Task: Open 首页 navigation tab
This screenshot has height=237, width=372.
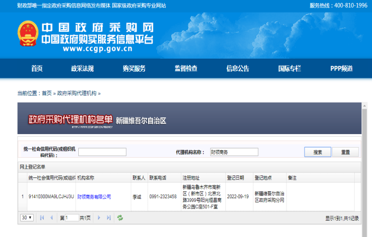Action: [x=37, y=68]
